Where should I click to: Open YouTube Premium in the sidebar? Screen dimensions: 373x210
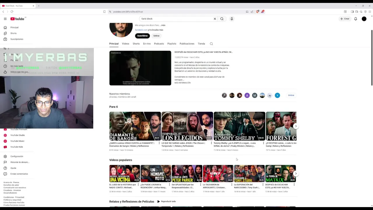pyautogui.click(x=19, y=129)
